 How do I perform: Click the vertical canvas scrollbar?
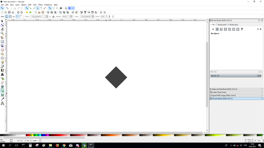click(207, 75)
